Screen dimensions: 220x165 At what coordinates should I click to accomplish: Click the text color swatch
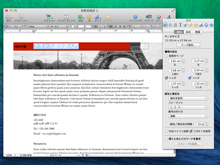pos(81,26)
